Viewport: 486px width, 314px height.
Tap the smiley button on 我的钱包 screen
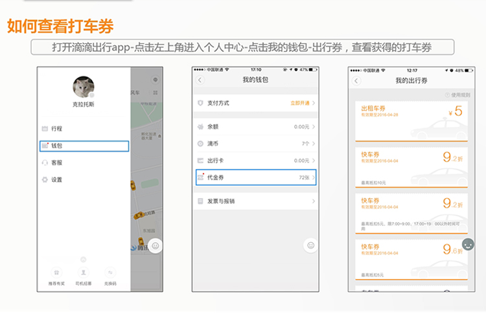tap(310, 245)
